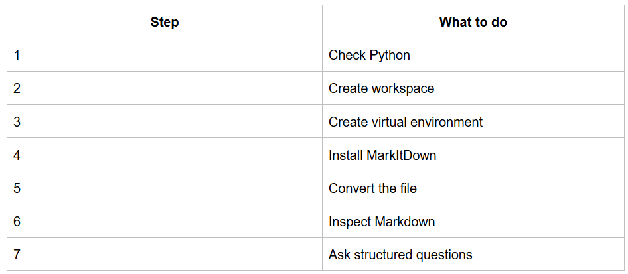Click the step number 6 cell
This screenshot has width=628, height=274.
(165, 221)
